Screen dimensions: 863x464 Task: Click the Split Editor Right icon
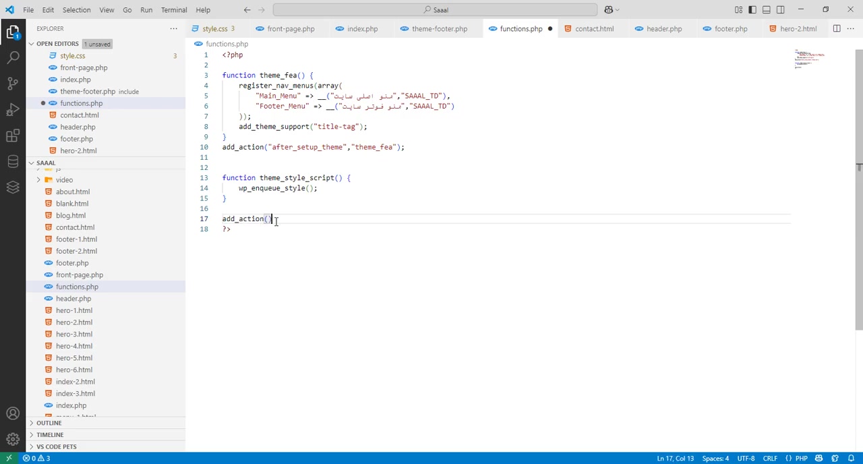[836, 28]
